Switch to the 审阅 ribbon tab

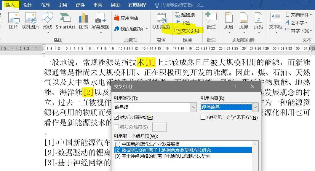coord(97,5)
